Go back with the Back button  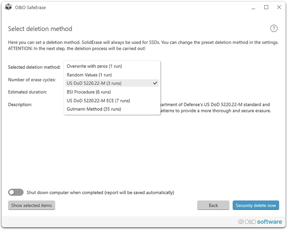point(213,205)
